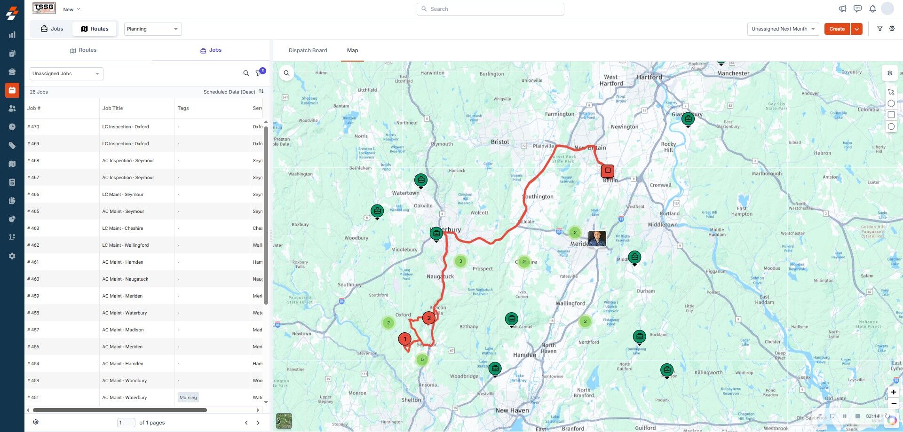Viewport: 903px width, 432px height.
Task: Select the highlighted calendar schedule icon in sidebar
Action: (x=12, y=90)
